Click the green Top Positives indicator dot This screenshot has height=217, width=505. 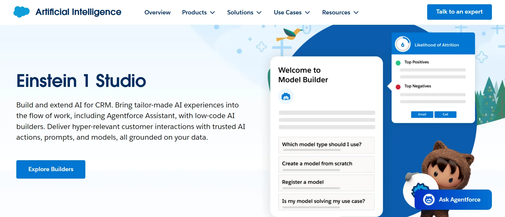398,63
